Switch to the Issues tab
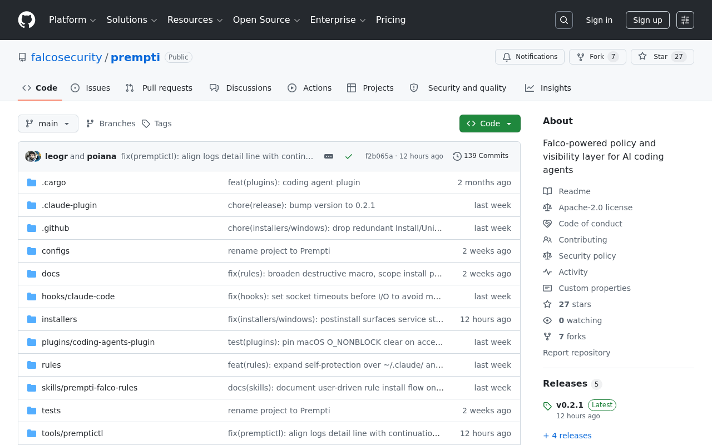This screenshot has width=712, height=445. 91,88
